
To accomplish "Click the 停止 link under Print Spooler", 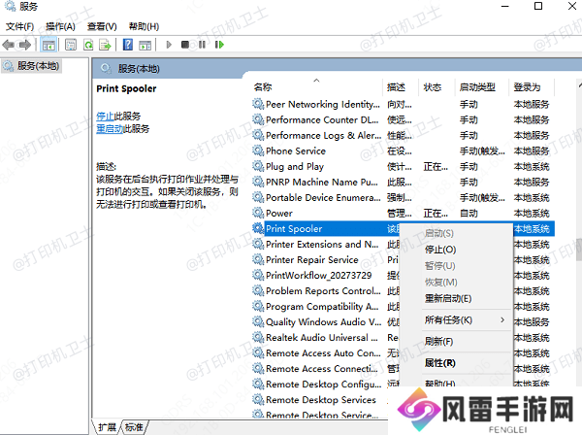I will 105,116.
